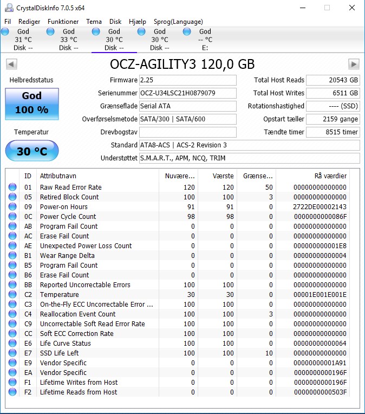Click the Opstart tæller value 2159 gange
Viewport: 365px width, 414px height.
333,119
